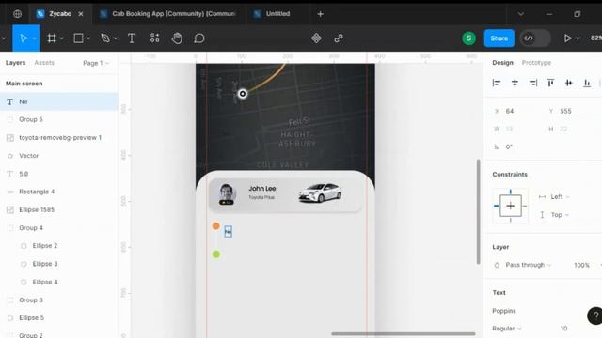
Task: Open shape tools dropdown arrow
Action: tap(88, 38)
